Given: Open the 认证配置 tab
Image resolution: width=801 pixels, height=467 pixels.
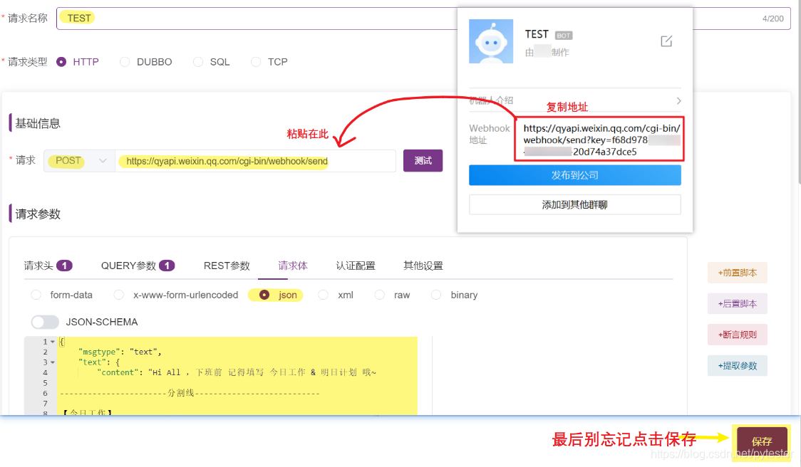Looking at the screenshot, I should [x=356, y=266].
